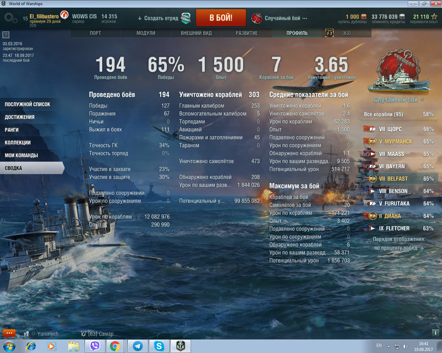
Task: Open the РАЗВИТИЕ tab
Action: (247, 33)
